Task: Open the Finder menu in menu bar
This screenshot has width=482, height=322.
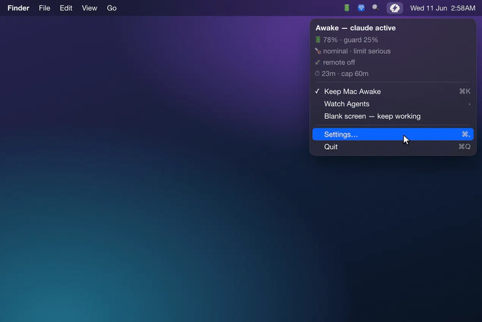Action: (18, 8)
